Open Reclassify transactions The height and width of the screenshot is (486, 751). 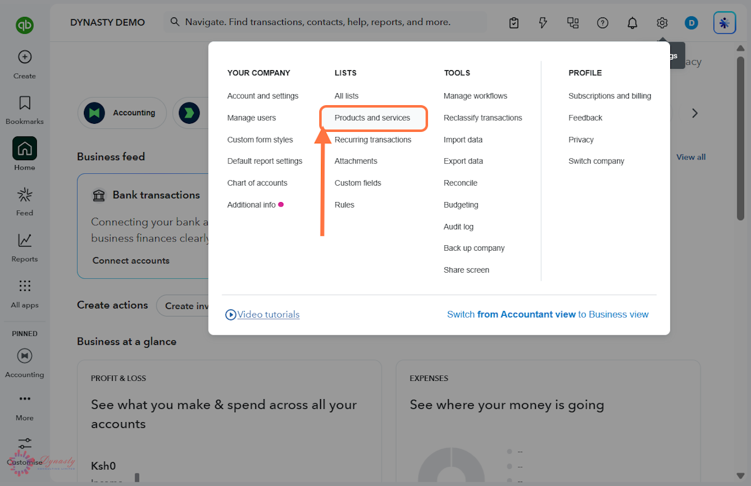[x=483, y=118]
